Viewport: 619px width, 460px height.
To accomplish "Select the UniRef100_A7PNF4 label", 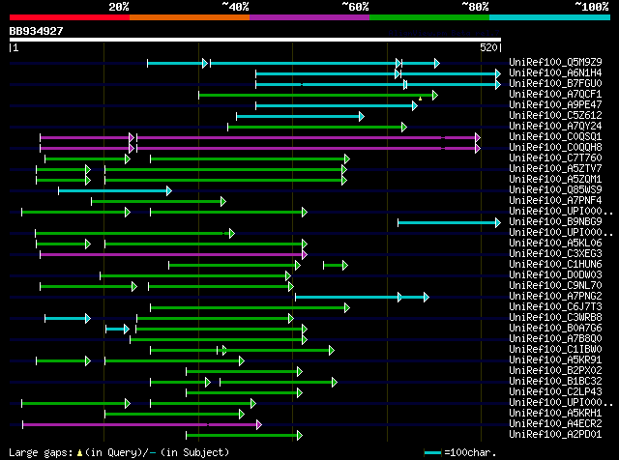I will (555, 200).
